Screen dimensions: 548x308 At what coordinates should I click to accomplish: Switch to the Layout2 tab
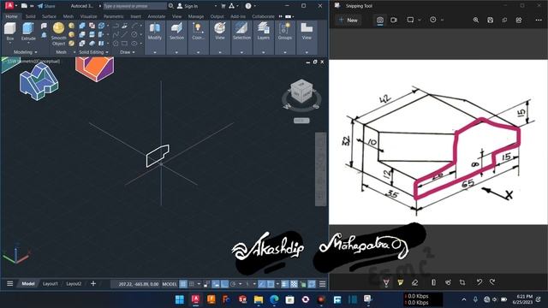pos(74,284)
